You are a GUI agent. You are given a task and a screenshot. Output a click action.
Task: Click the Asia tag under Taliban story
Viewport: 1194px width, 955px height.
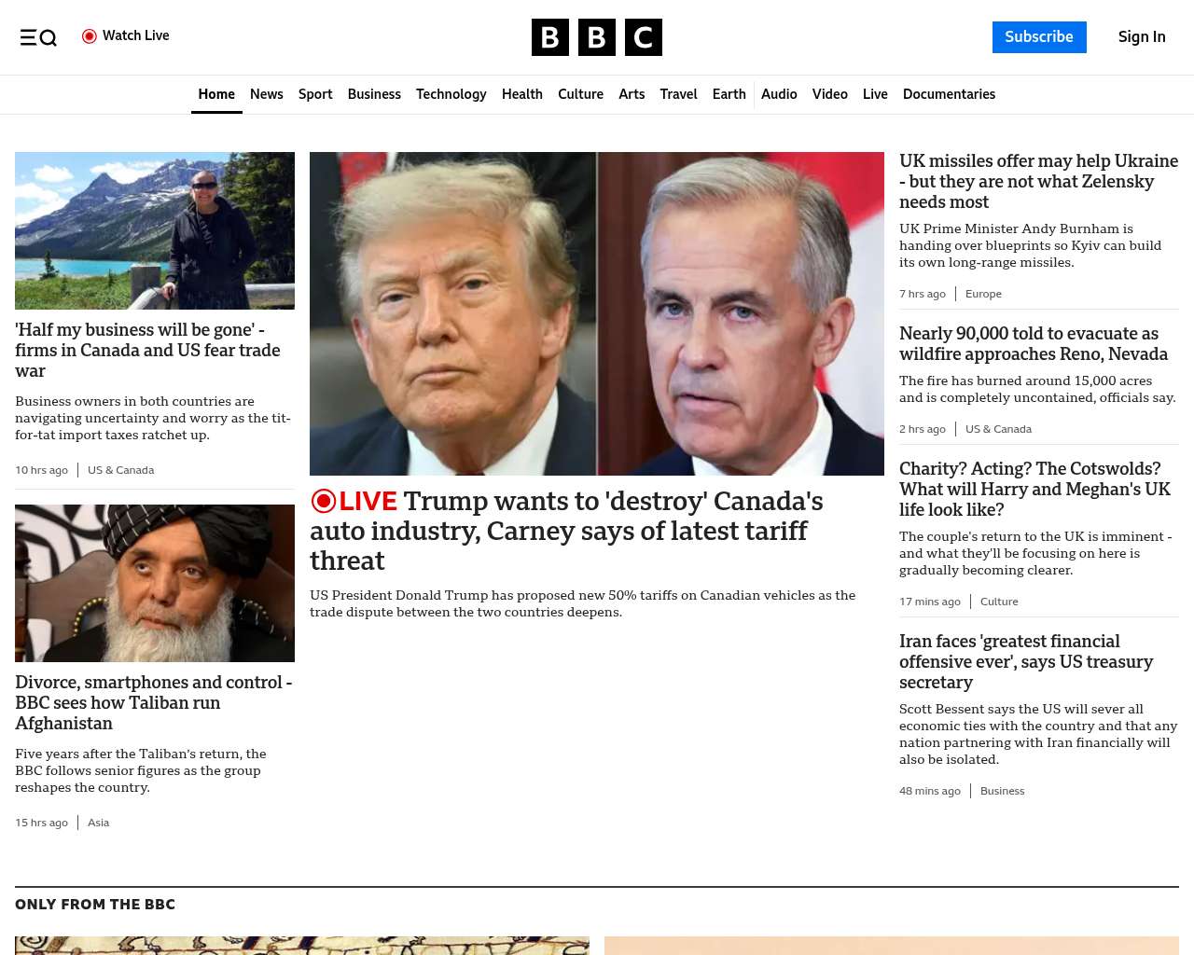click(x=98, y=823)
